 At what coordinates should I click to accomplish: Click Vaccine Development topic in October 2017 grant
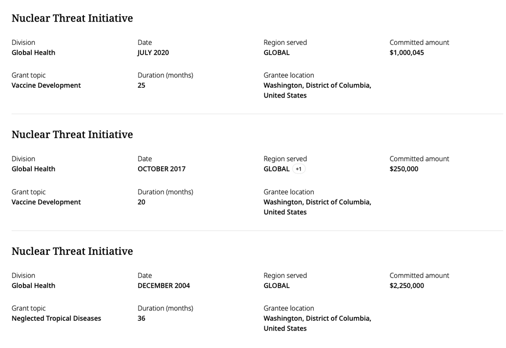[46, 202]
